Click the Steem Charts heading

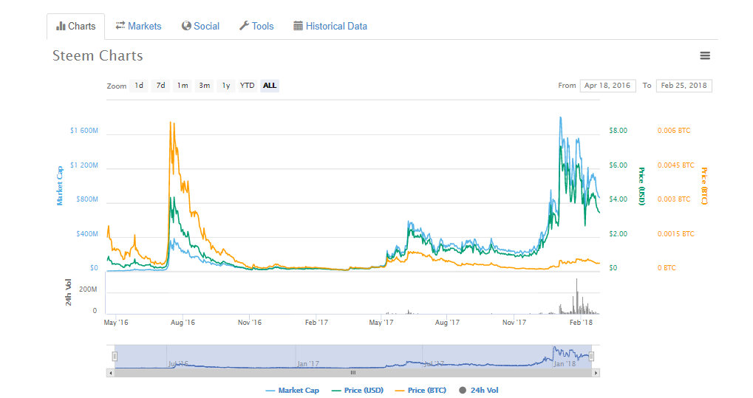[98, 55]
